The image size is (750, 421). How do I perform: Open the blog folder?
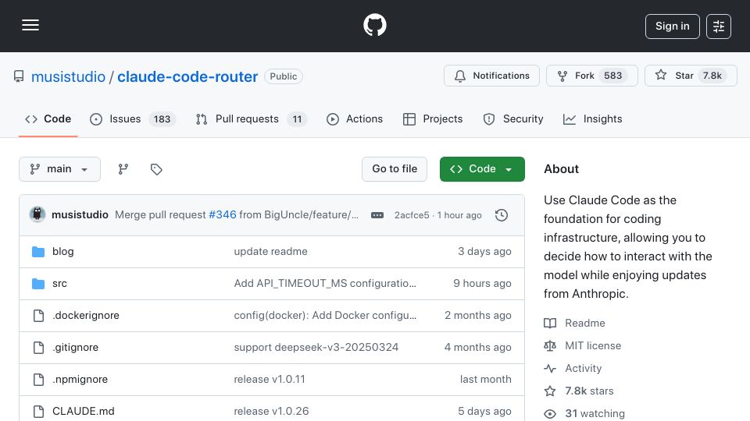(62, 252)
